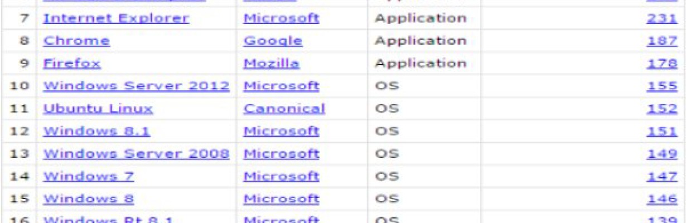Open the Windows Server 2008 link
The height and width of the screenshot is (223, 686).
tap(136, 153)
